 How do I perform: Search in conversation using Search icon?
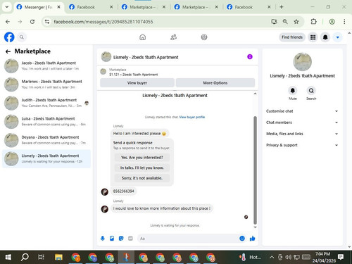click(311, 91)
